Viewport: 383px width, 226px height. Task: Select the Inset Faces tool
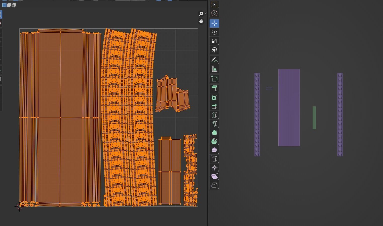[x=214, y=97]
